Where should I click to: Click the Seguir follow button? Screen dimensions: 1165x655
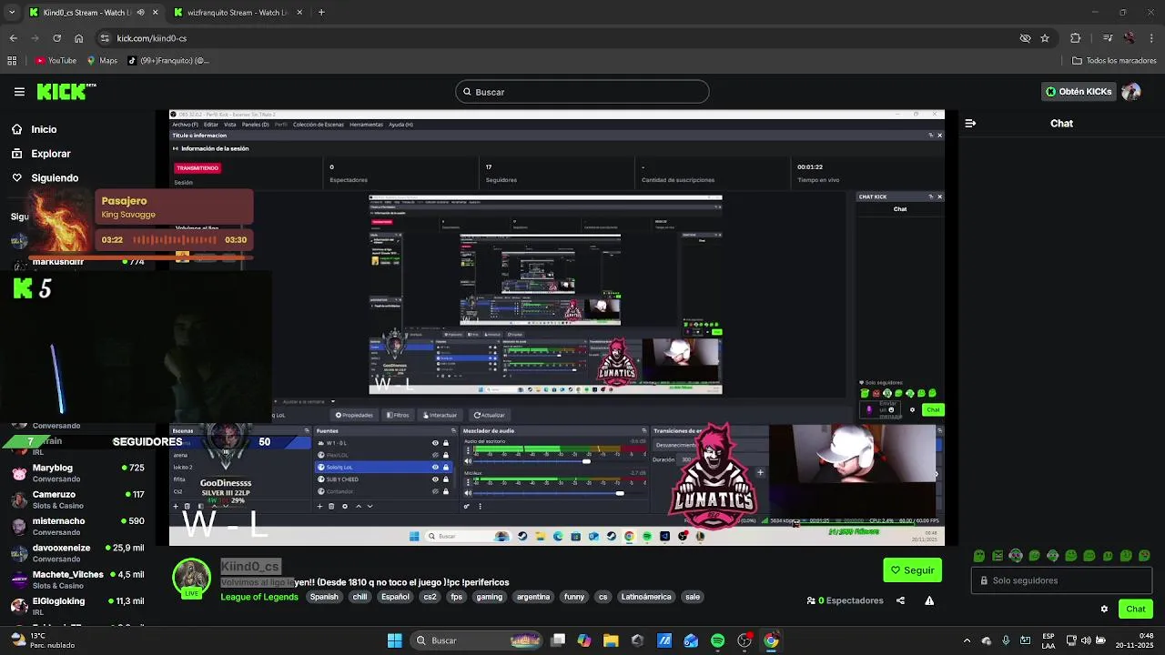(x=912, y=570)
